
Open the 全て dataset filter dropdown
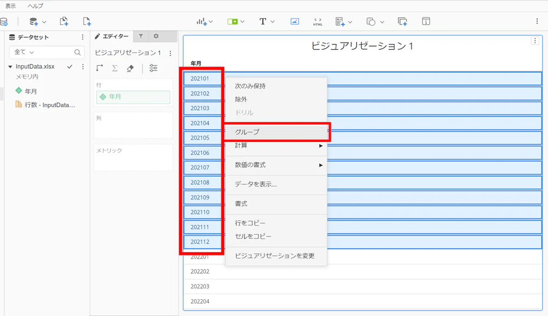tap(24, 52)
